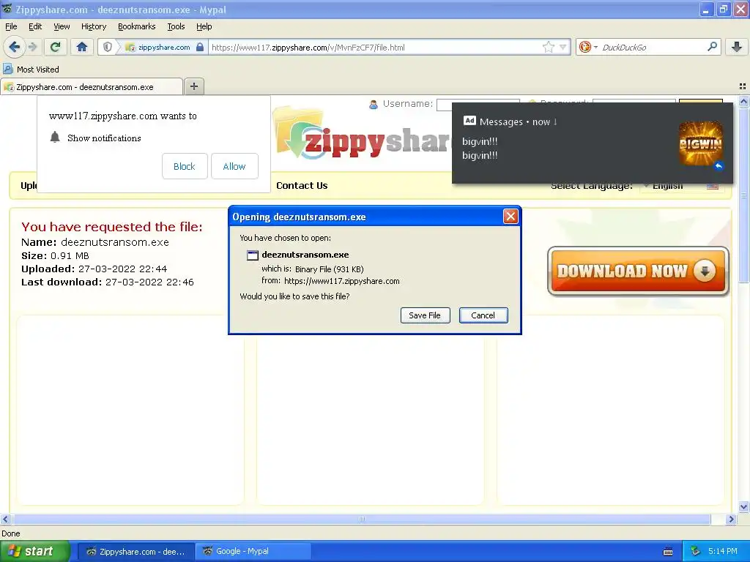The height and width of the screenshot is (562, 750).
Task: Open the File menu
Action: tap(11, 26)
